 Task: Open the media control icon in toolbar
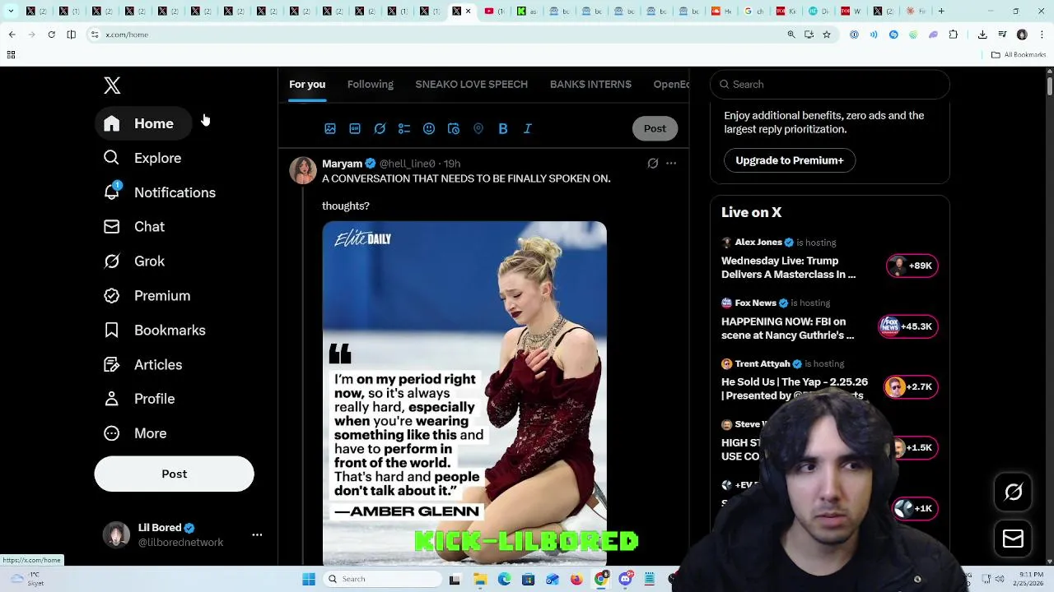1002,35
